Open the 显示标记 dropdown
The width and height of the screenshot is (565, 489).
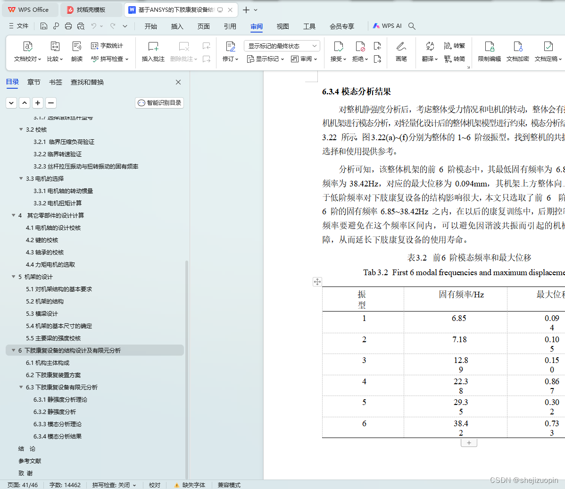point(266,59)
